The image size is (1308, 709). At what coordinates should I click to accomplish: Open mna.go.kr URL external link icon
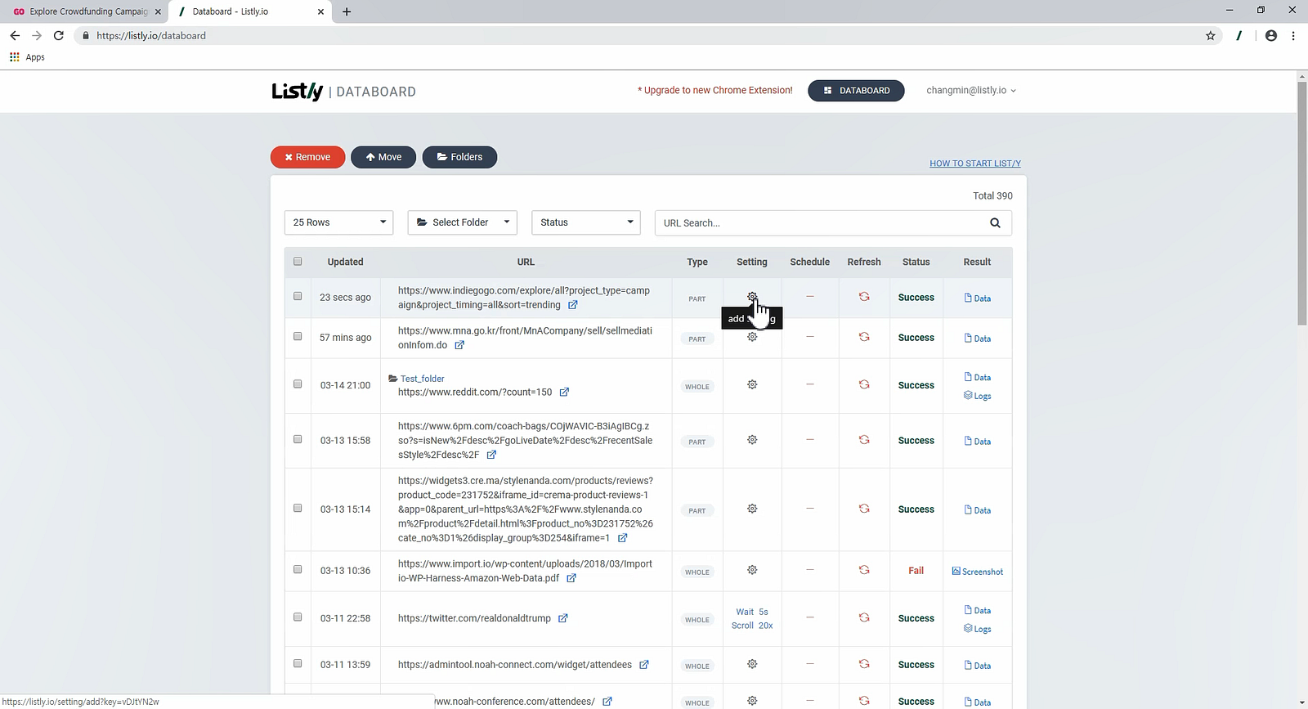coord(459,345)
